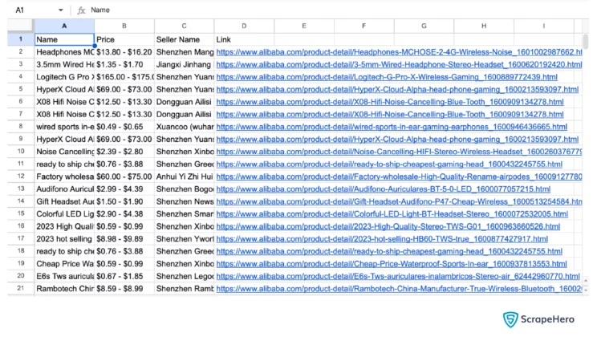Screen dimensions: 597x341
Task: Click the fx function icon
Action: tap(81, 10)
